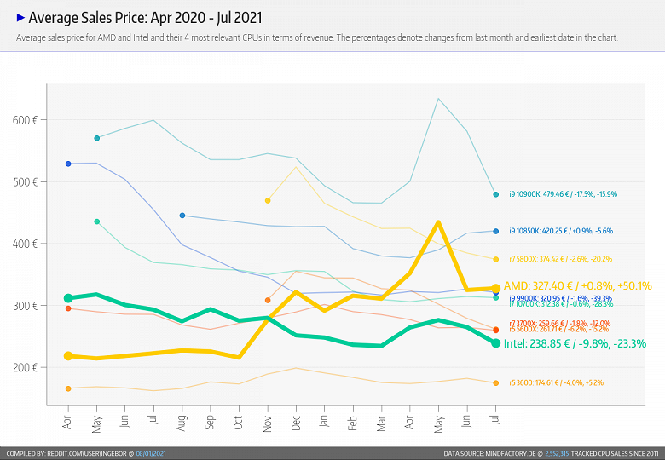665x460 pixels.
Task: Click the i9 10900K endpoint dot at Jul
Action: pyautogui.click(x=495, y=194)
